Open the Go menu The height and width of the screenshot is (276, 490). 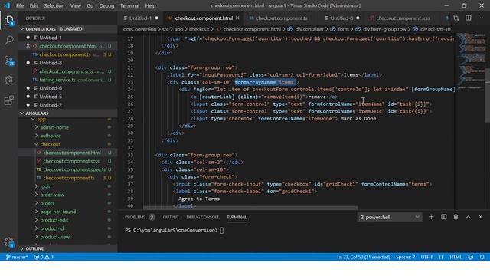(x=90, y=5)
